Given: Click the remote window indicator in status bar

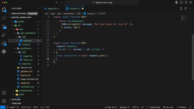Looking at the screenshot, I should (x=3, y=107).
